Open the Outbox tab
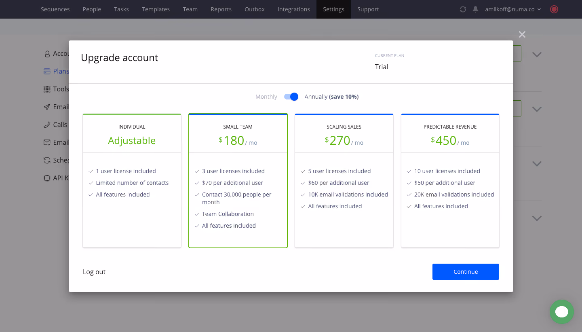Viewport: 582px width, 332px height. [x=255, y=9]
